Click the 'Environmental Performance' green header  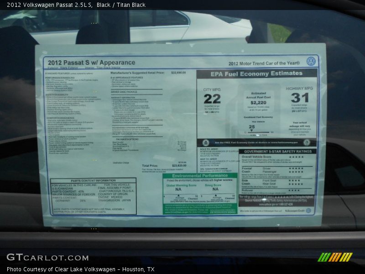coord(200,176)
